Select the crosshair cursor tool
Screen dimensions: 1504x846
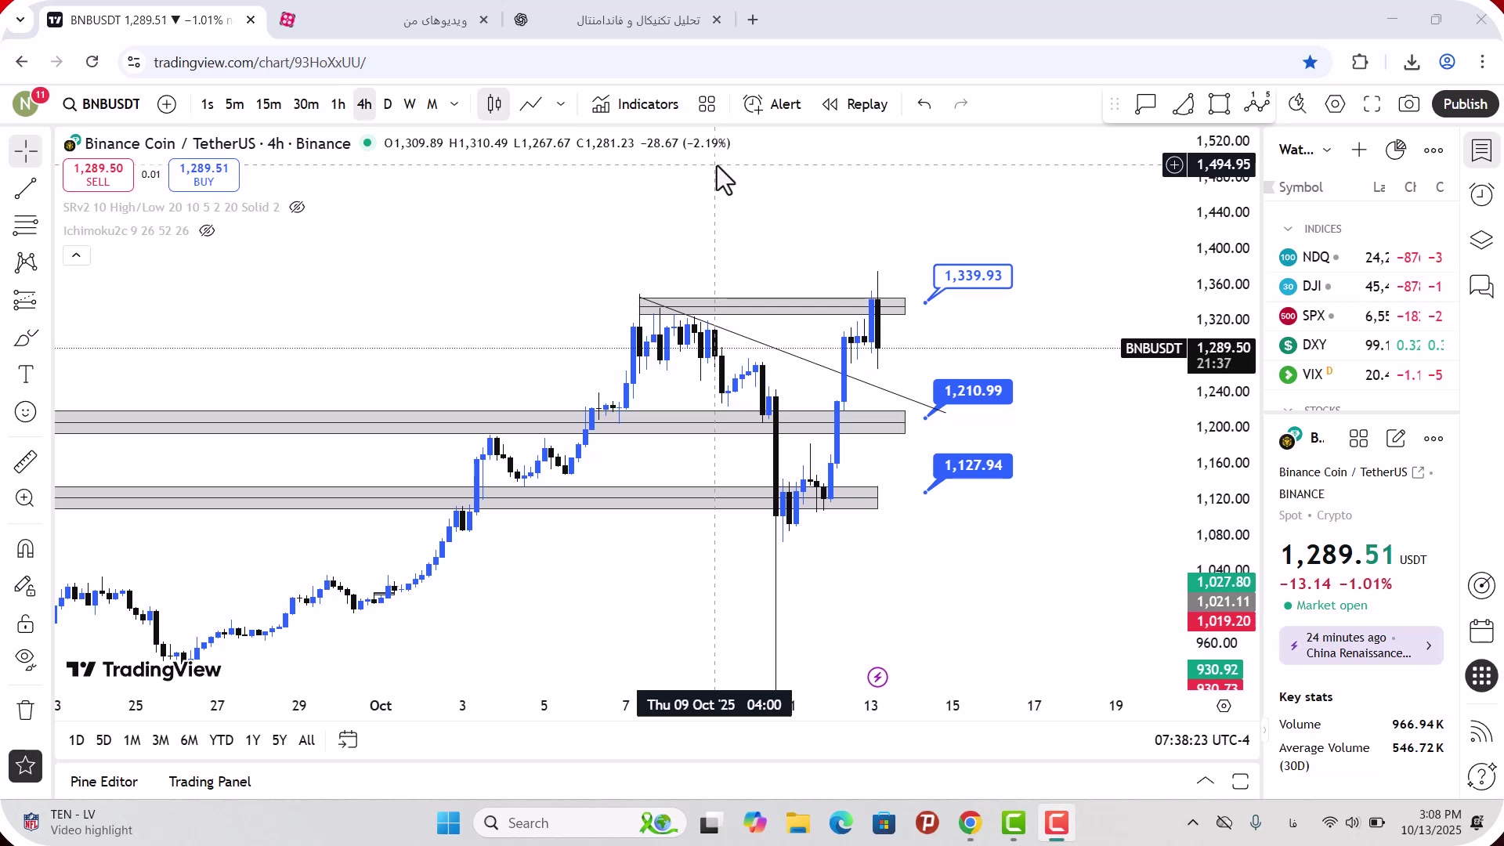pos(25,151)
